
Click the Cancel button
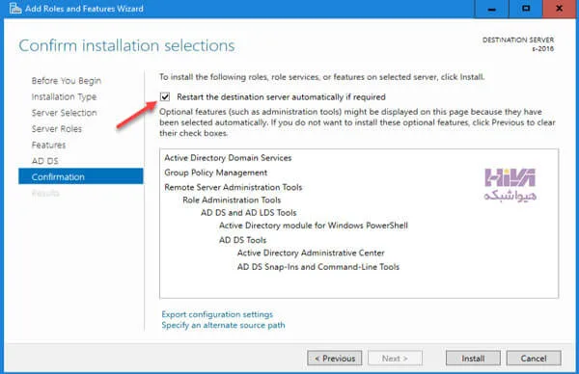(x=534, y=359)
